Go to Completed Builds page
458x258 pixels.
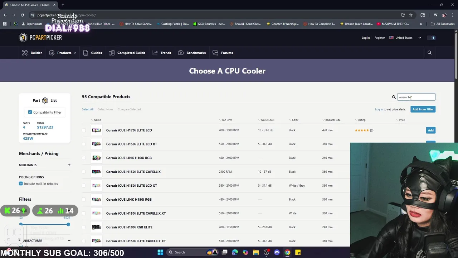tap(131, 53)
